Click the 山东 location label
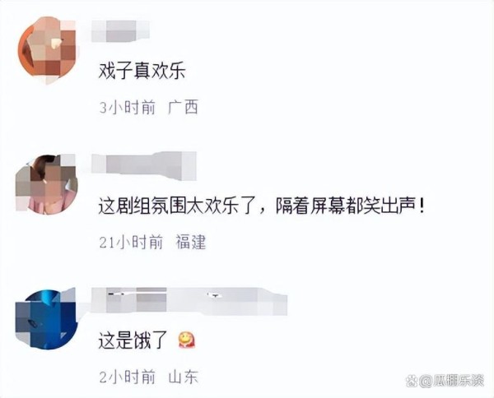This screenshot has height=398, width=494. click(x=184, y=377)
